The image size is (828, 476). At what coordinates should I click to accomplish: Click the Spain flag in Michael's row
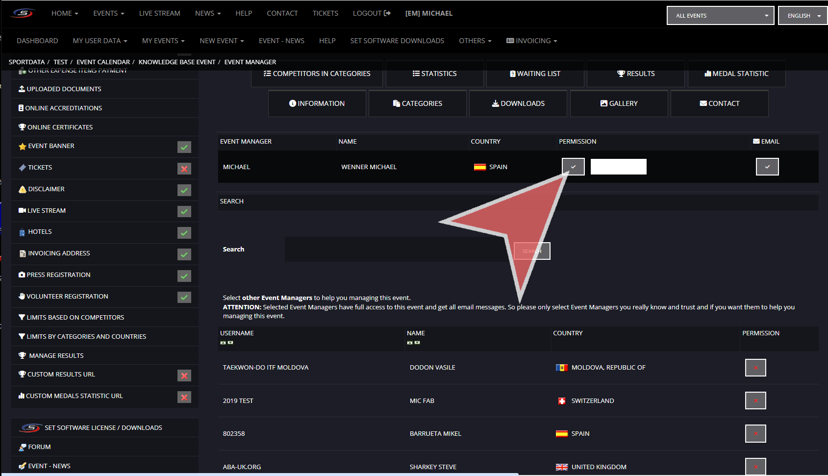click(479, 167)
